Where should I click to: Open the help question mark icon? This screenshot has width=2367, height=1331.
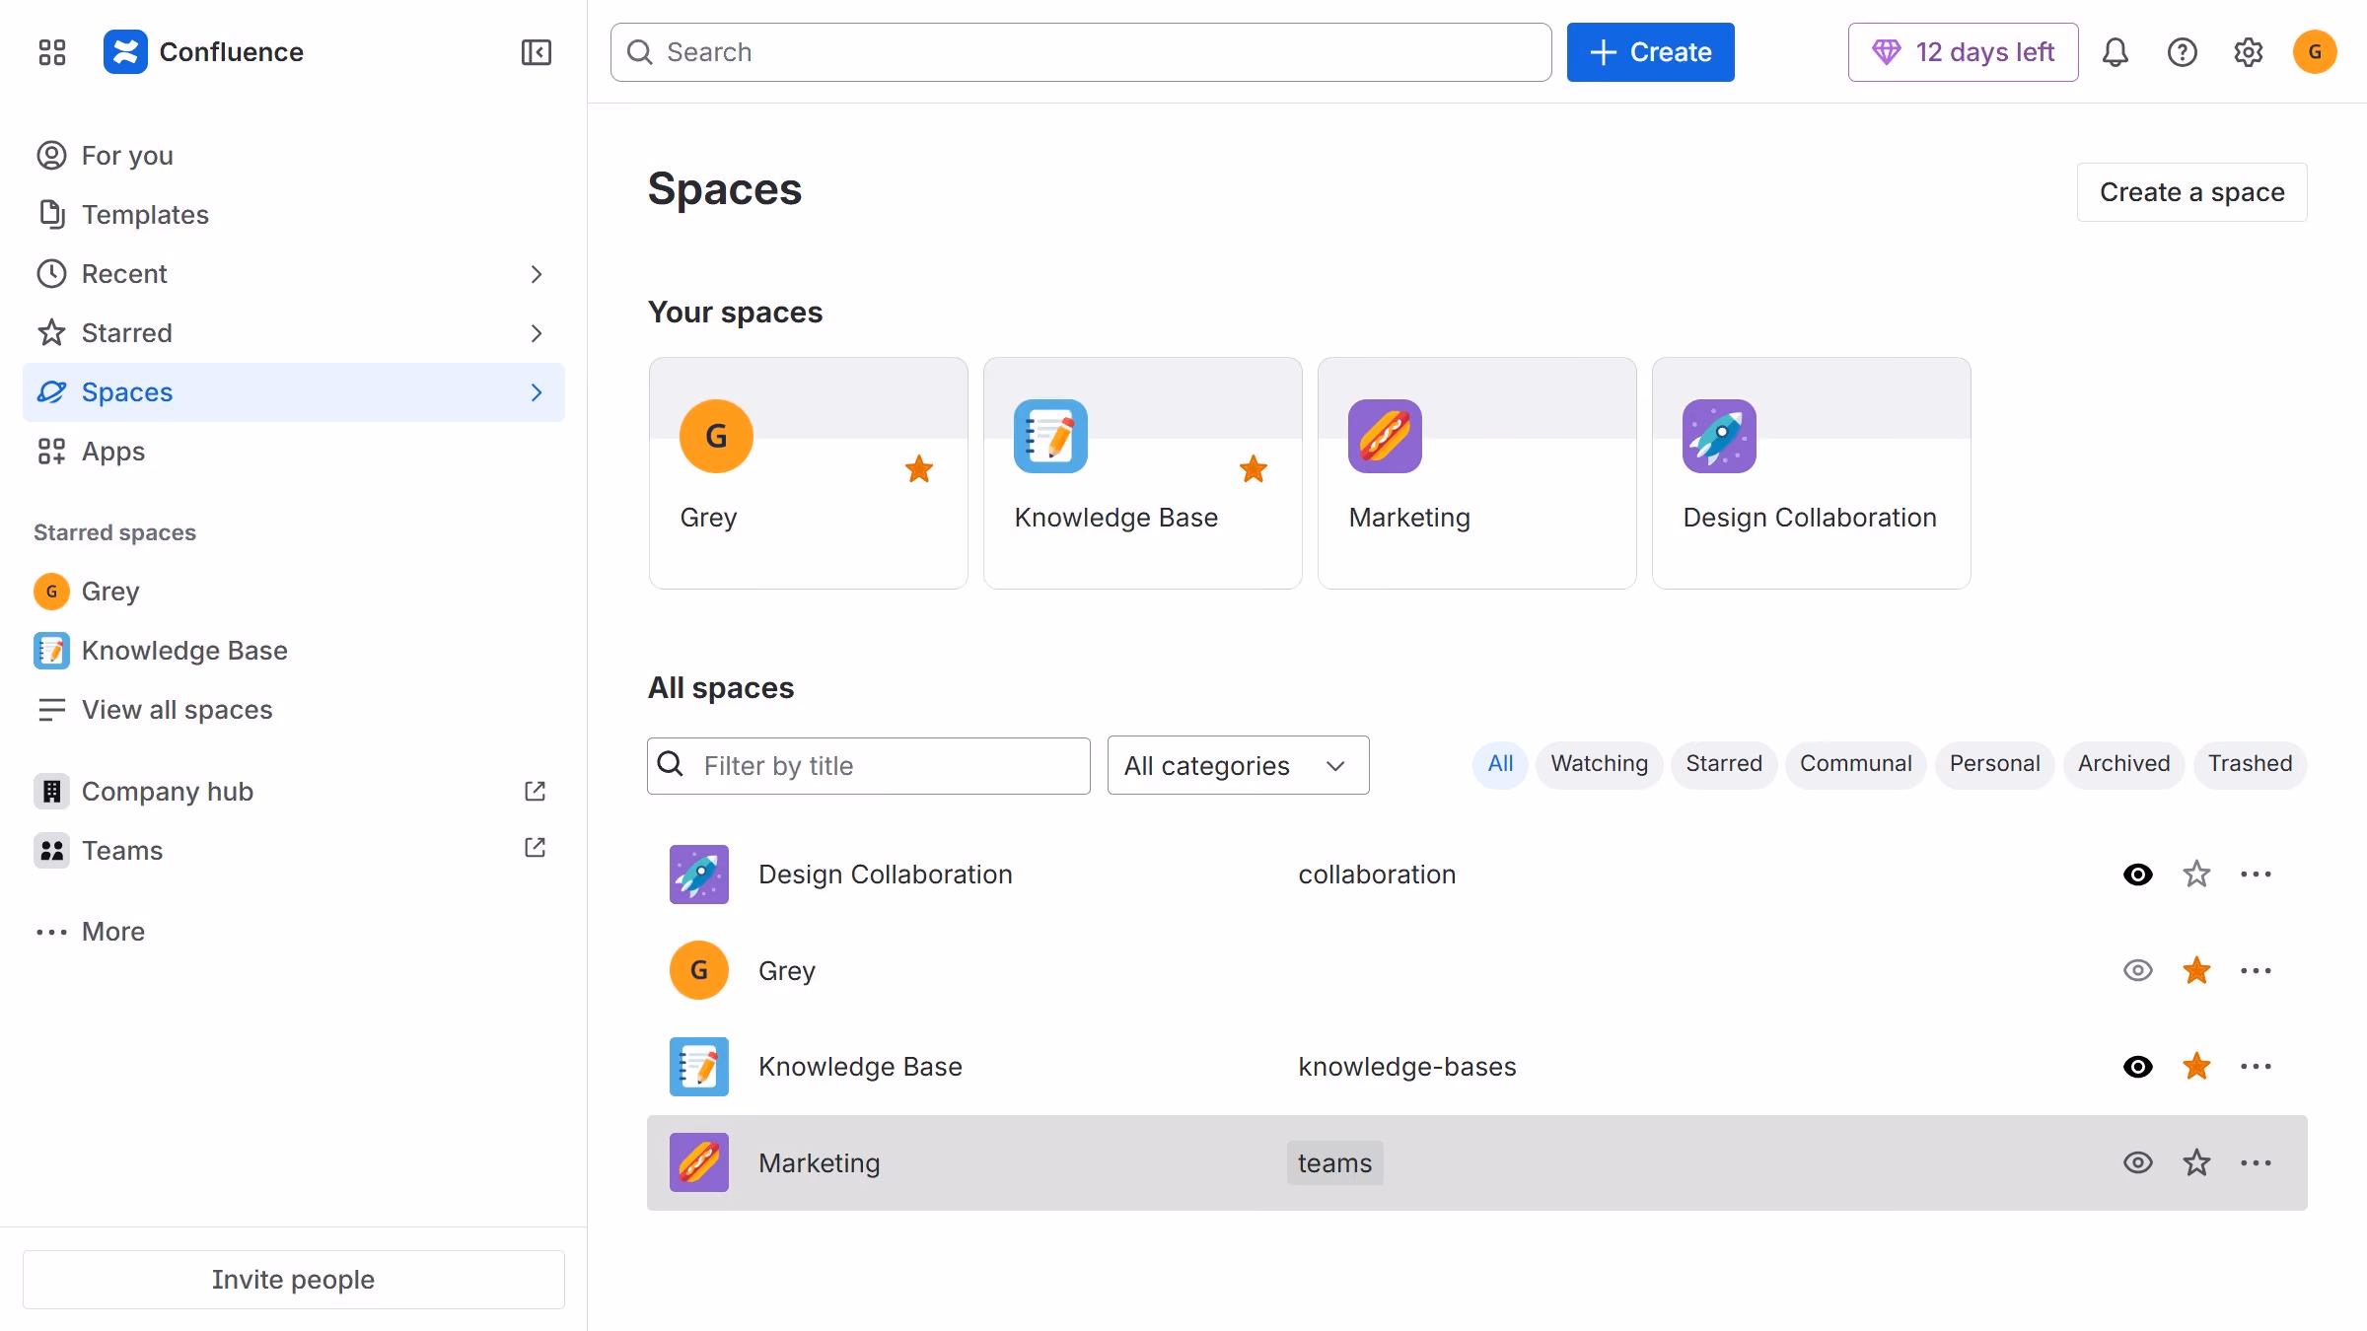click(x=2182, y=52)
